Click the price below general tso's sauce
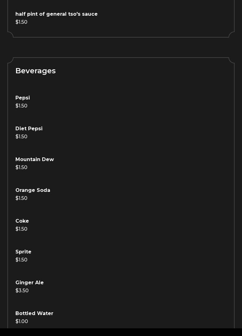Image resolution: width=242 pixels, height=336 pixels. click(x=21, y=22)
